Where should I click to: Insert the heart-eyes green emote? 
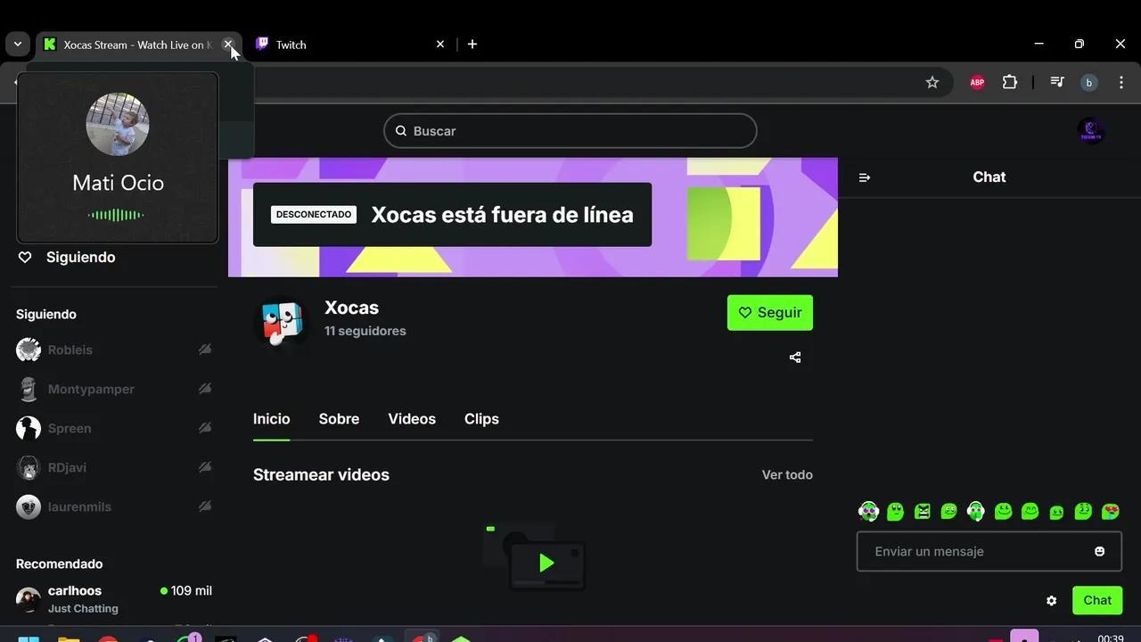pos(1111,512)
